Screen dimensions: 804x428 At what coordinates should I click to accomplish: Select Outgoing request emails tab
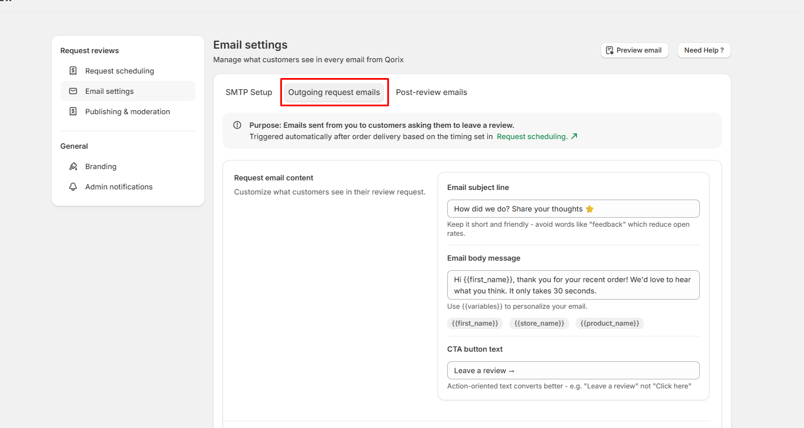click(x=334, y=92)
